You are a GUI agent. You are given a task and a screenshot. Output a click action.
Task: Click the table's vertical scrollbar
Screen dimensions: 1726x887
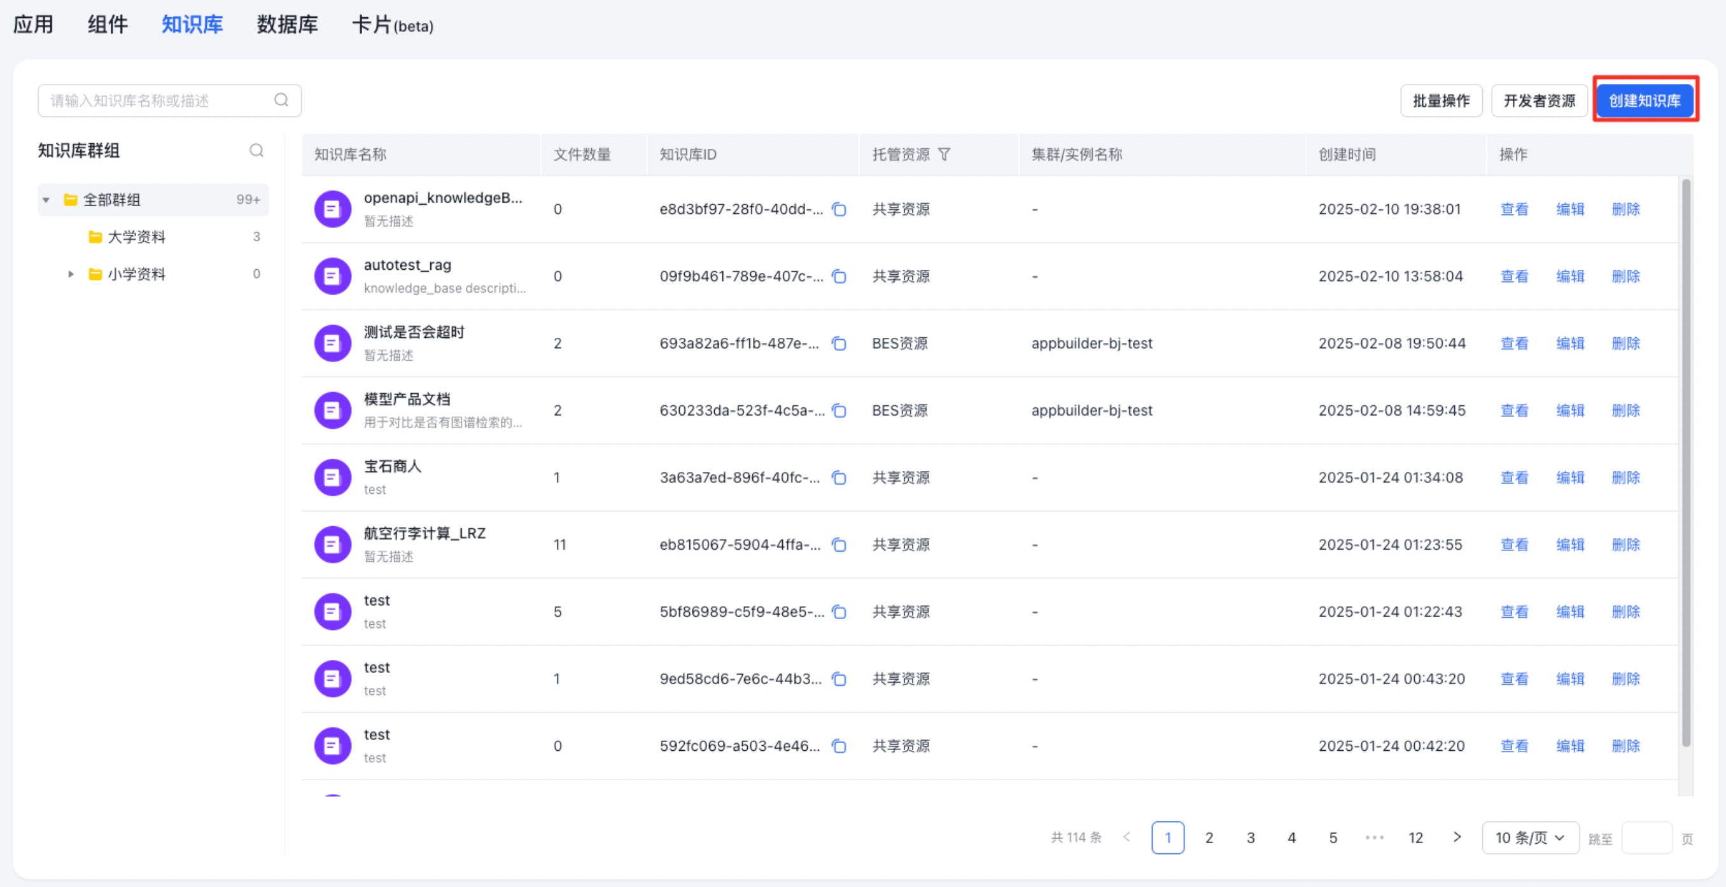(1686, 462)
